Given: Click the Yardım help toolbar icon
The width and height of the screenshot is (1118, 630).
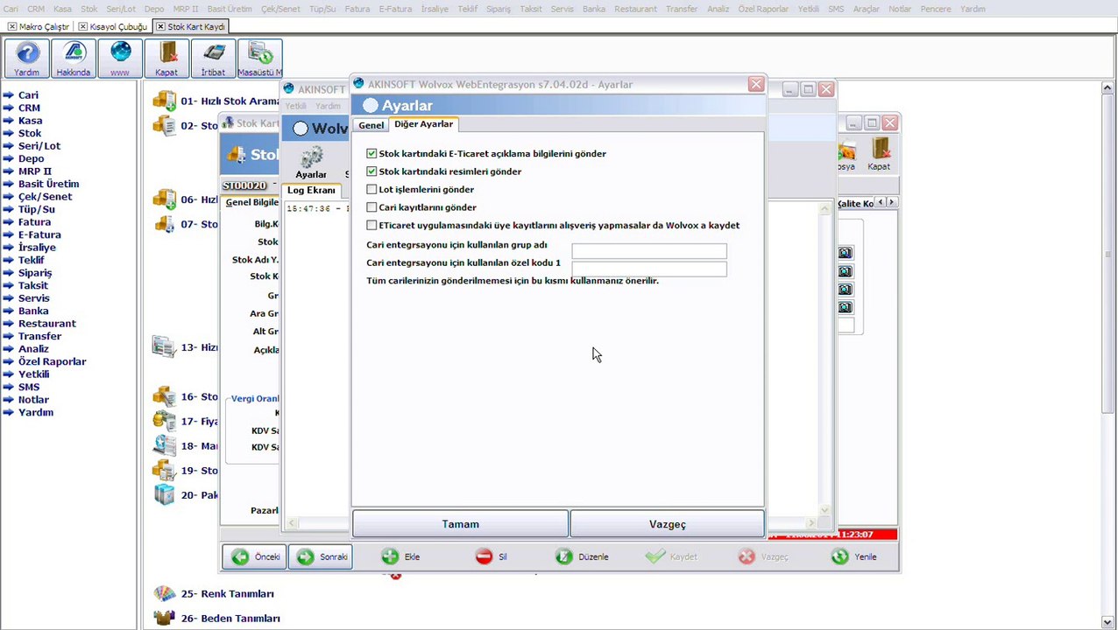Looking at the screenshot, I should pyautogui.click(x=27, y=59).
